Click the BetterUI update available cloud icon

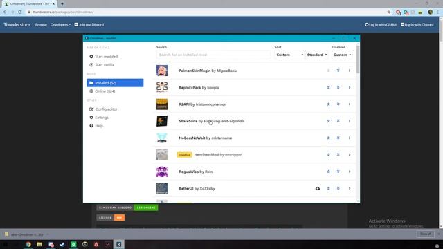click(x=318, y=188)
